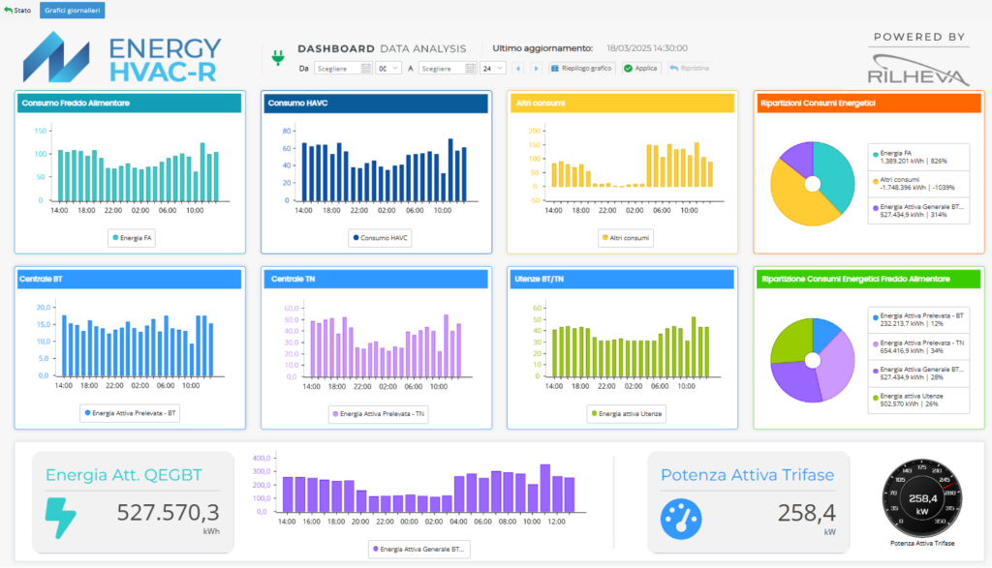Screen dimensions: 992x568
Task: Toggle the Energia FA legend series
Action: click(132, 237)
